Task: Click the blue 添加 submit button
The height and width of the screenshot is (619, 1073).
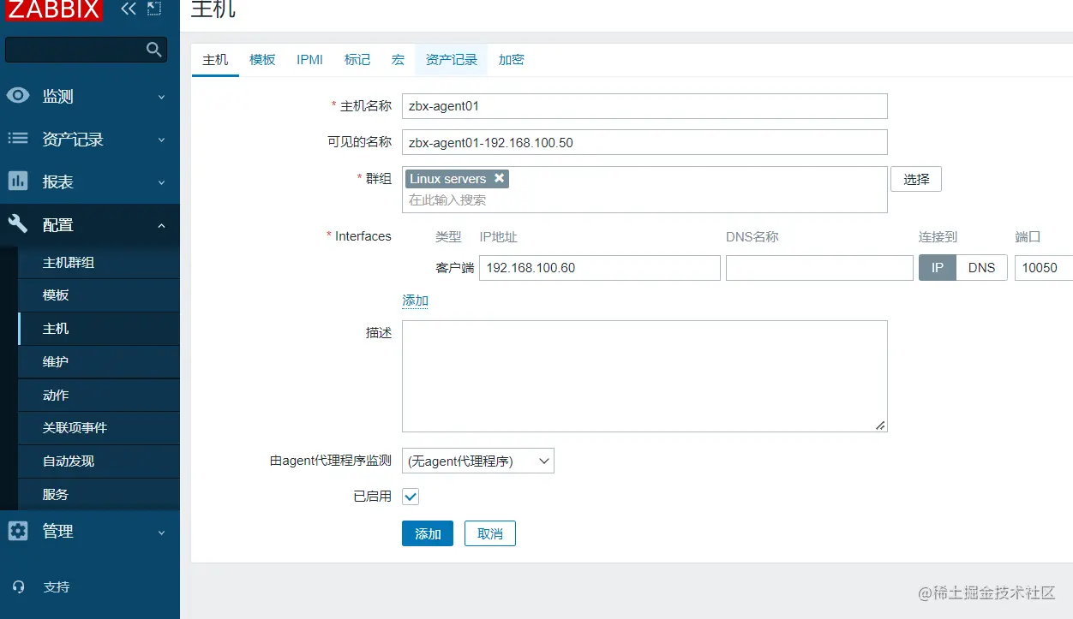Action: [x=428, y=533]
